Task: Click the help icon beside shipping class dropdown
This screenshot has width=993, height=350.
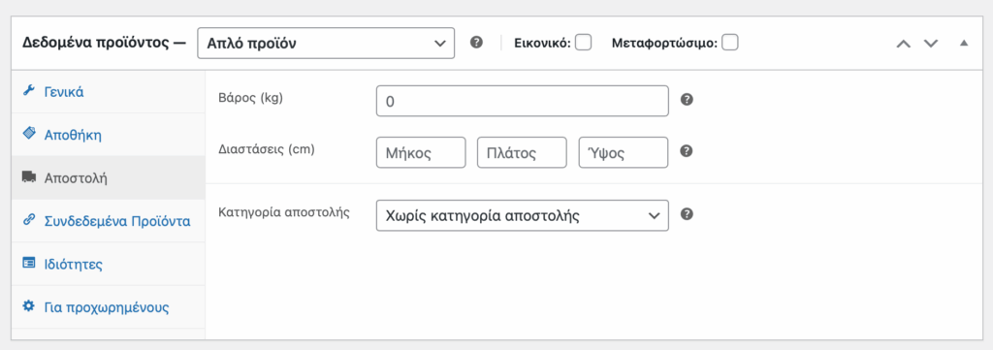Action: pyautogui.click(x=687, y=214)
